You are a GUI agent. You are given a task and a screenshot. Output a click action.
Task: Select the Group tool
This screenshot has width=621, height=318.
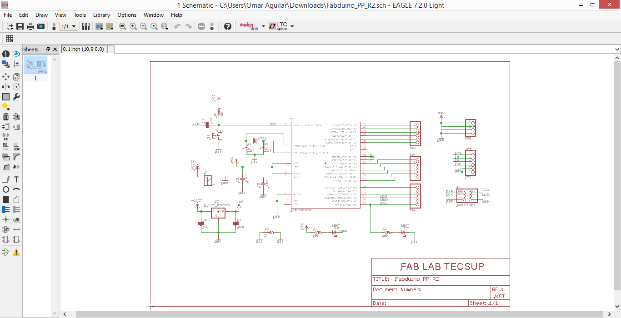point(6,97)
